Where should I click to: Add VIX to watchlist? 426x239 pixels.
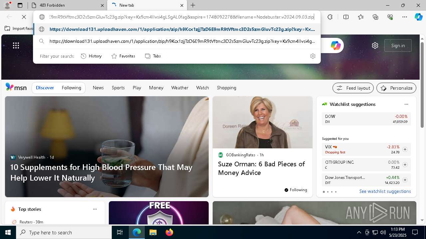click(405, 149)
